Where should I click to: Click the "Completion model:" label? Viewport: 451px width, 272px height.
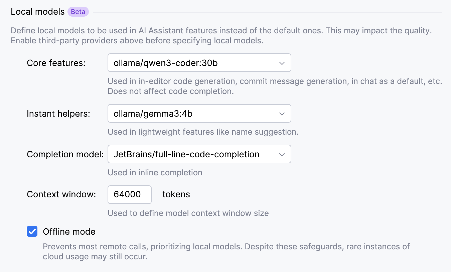coord(65,154)
